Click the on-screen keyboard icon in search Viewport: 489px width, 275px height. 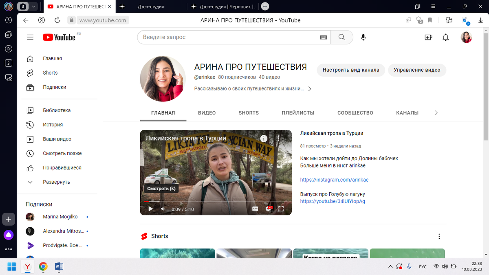pyautogui.click(x=323, y=37)
